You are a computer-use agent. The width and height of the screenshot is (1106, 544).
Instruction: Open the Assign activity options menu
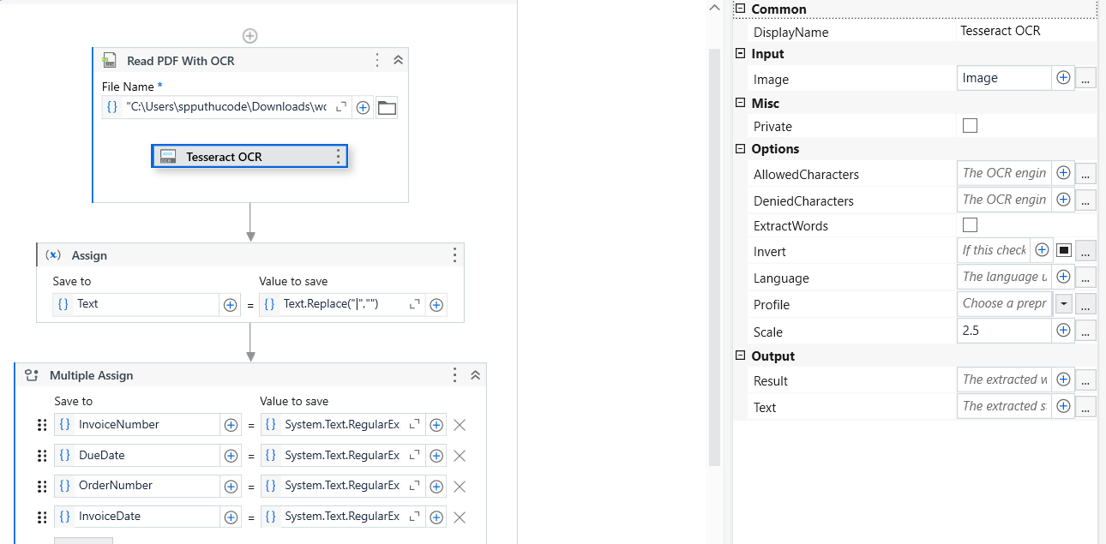coord(454,255)
